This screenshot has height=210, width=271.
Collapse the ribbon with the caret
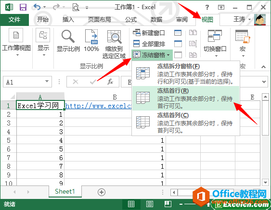[x=263, y=67]
